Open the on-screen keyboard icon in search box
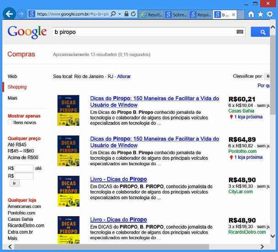 (240, 32)
